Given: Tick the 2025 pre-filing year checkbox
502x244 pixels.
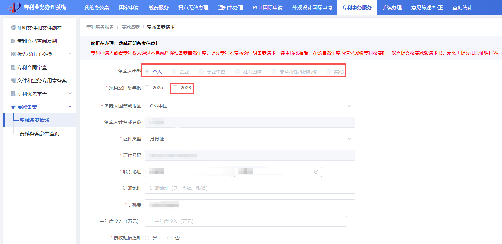Looking at the screenshot, I should coord(147,88).
